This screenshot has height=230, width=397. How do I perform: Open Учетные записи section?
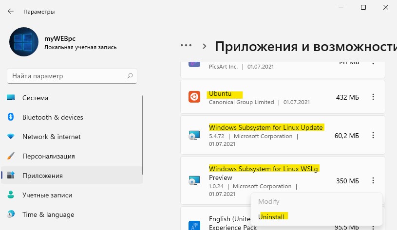click(x=72, y=195)
